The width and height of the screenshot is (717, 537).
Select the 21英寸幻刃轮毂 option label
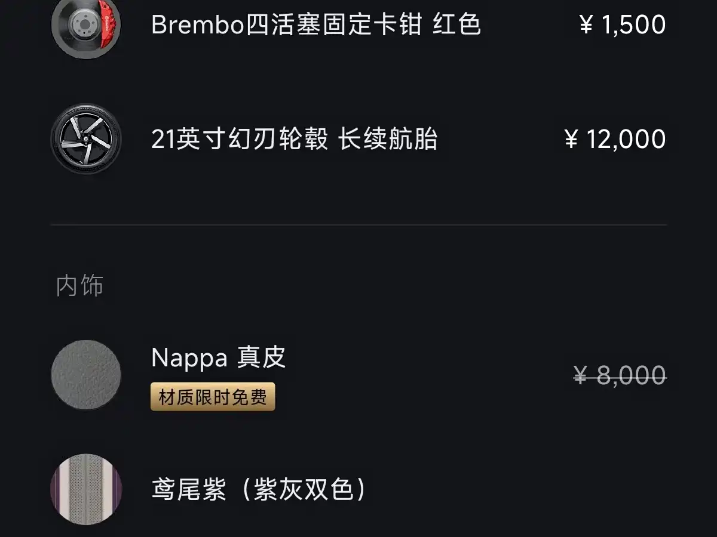click(x=240, y=140)
